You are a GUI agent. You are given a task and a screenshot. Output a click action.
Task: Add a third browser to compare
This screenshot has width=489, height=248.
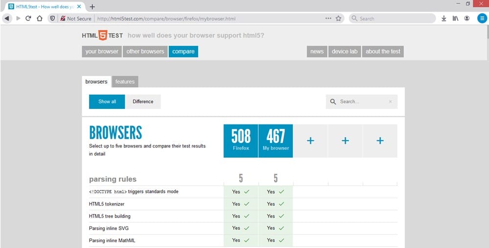pyautogui.click(x=311, y=141)
